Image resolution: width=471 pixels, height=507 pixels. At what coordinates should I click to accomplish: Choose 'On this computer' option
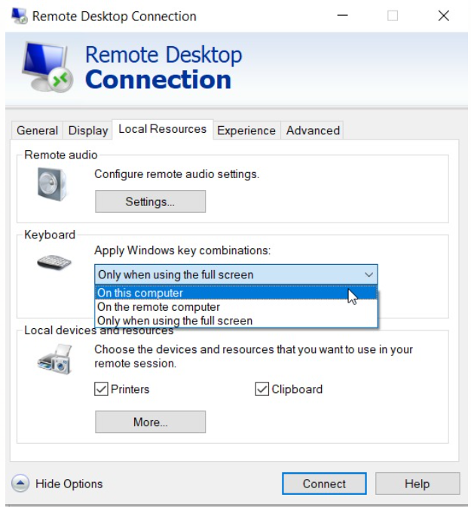(237, 293)
